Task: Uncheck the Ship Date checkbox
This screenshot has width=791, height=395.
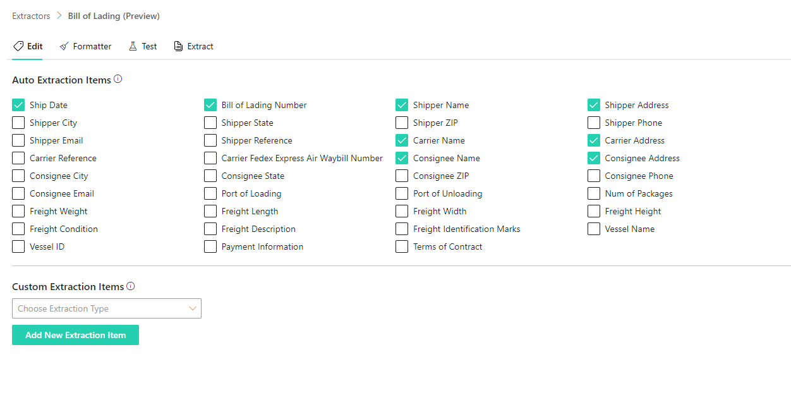Action: (18, 105)
